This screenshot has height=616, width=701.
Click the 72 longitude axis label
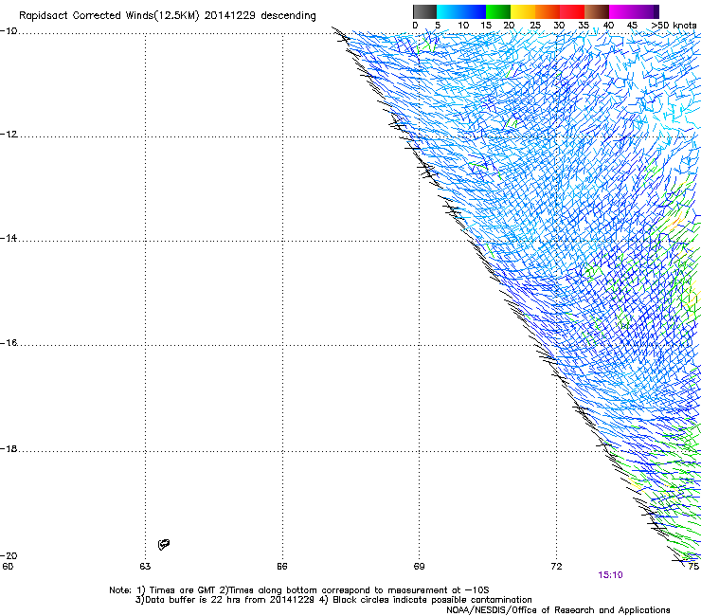556,567
